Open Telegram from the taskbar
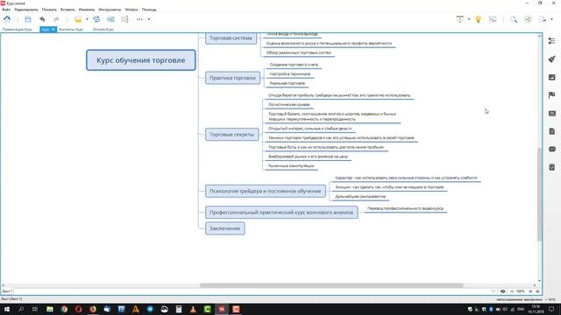Image resolution: width=561 pixels, height=315 pixels. [150, 309]
